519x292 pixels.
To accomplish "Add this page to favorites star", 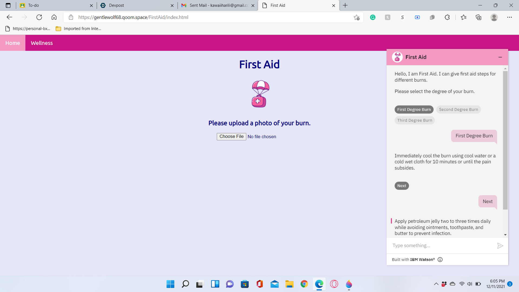I will (357, 17).
